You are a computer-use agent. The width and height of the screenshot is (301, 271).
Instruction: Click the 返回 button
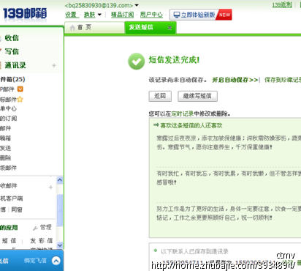point(160,96)
